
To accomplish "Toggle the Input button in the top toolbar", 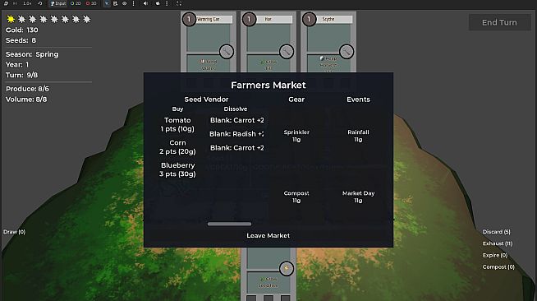I will pyautogui.click(x=57, y=3).
